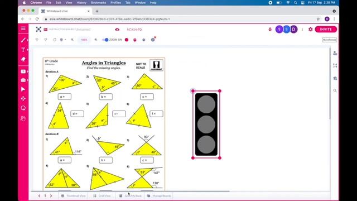
Task: Click the vertical scrollbar of the board
Action: (330, 83)
